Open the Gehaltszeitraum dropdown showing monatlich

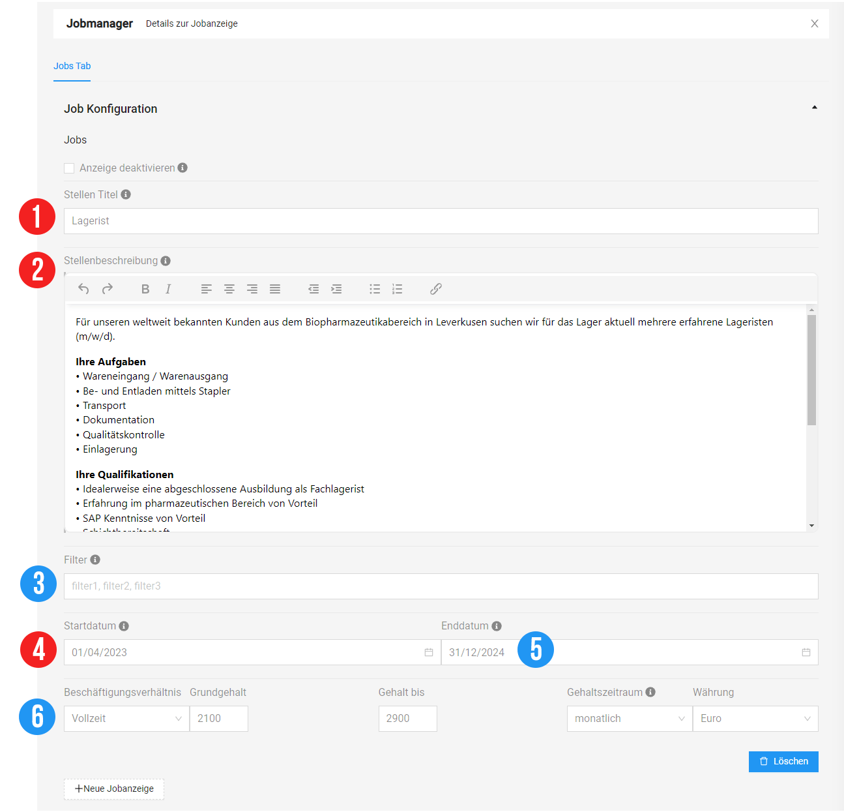point(629,719)
